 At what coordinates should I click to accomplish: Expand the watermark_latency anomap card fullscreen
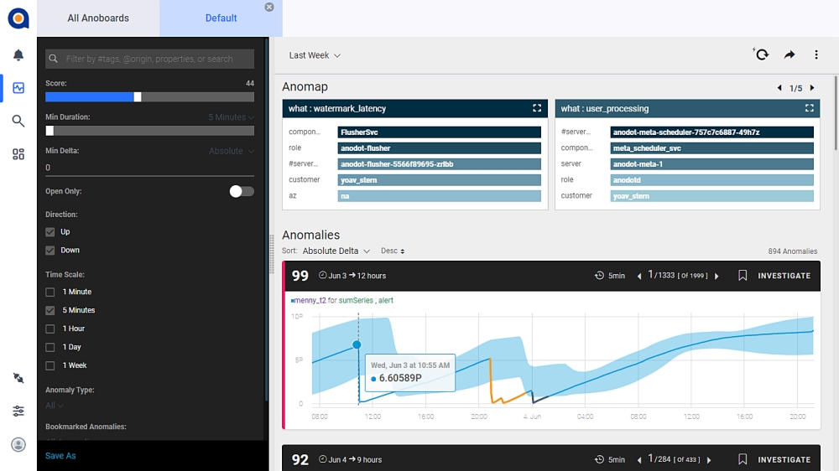point(537,108)
